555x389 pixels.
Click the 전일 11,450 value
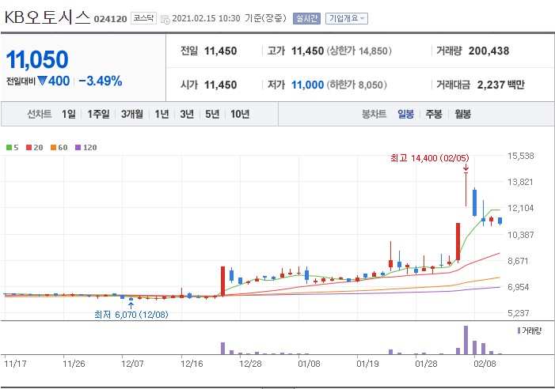[221, 51]
